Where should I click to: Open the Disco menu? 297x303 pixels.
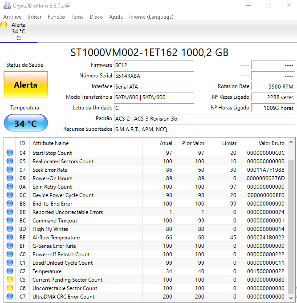click(x=96, y=17)
